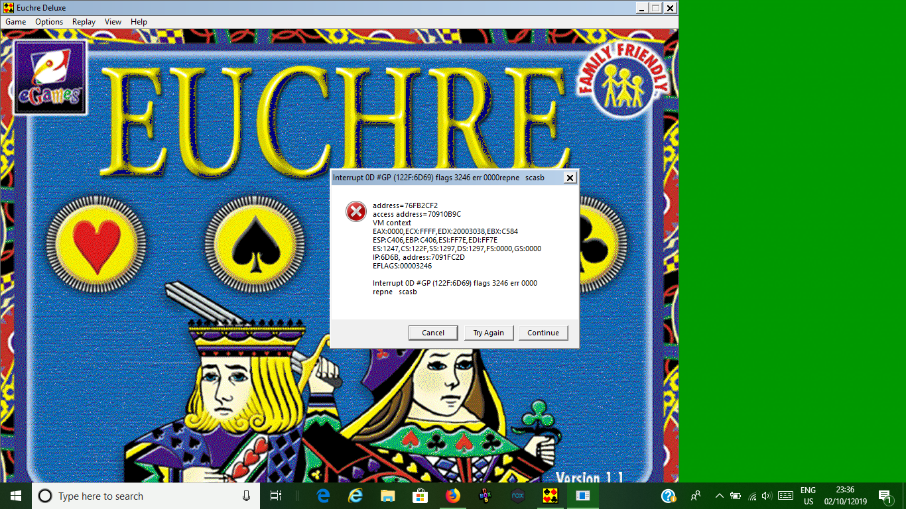Click the 'VM context' text

click(392, 223)
